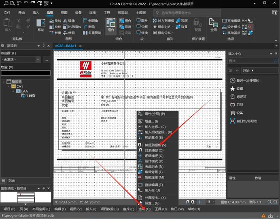Image resolution: width=280 pixels, height=219 pixels.
Task: Collapse the 新项目 tree node
Action: (x=4, y=82)
